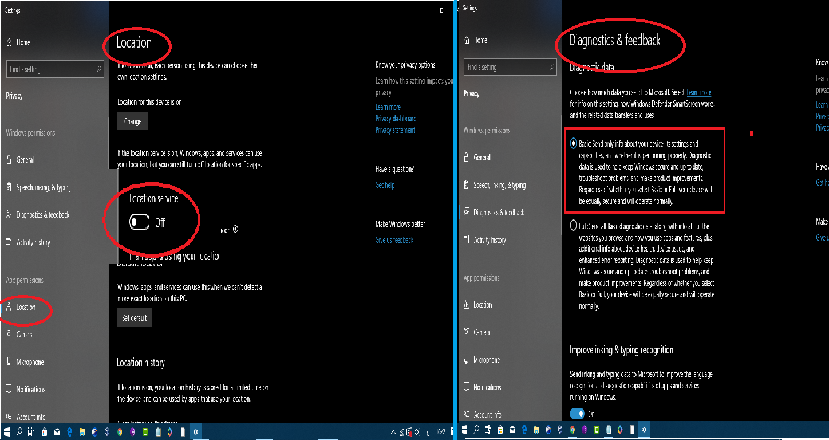Open Mail from taskbar below Location window

(x=57, y=431)
